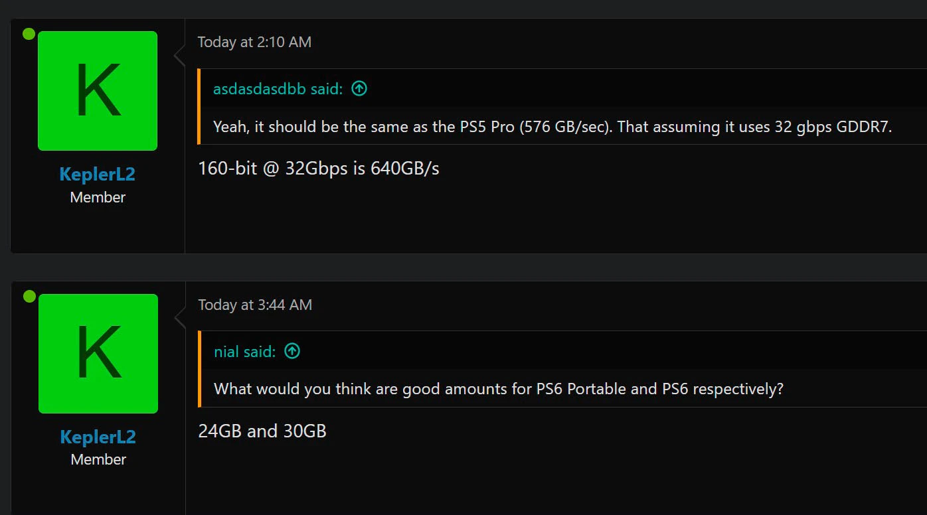The image size is (927, 515).
Task: Click the reply text "24GB and 30GB"
Action: click(x=262, y=431)
